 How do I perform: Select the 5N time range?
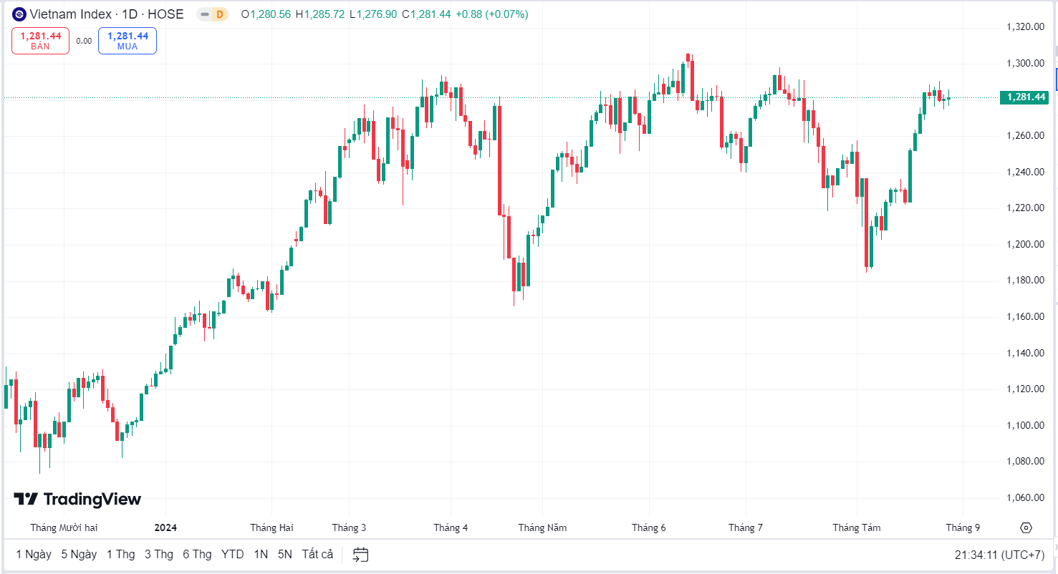tap(285, 554)
